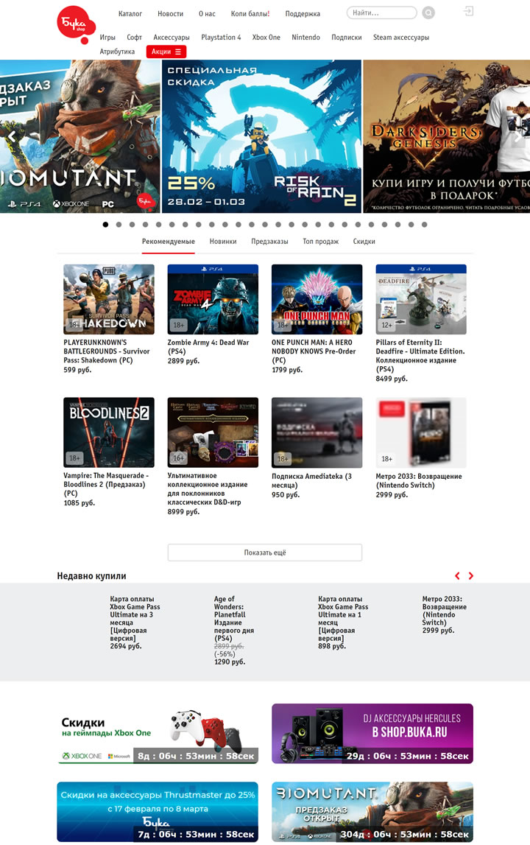Open the Копи баллы! link
The image size is (530, 845).
(250, 14)
